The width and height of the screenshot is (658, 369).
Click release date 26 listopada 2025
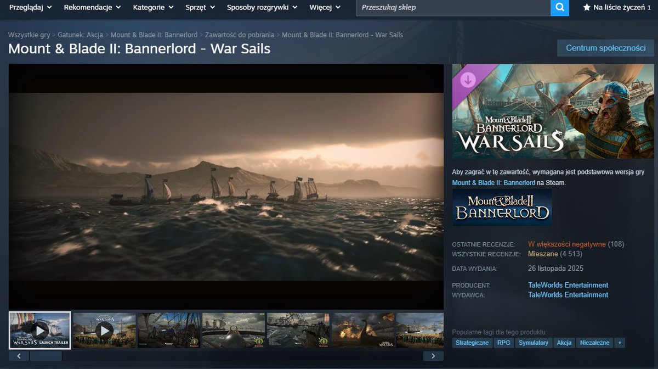(555, 269)
